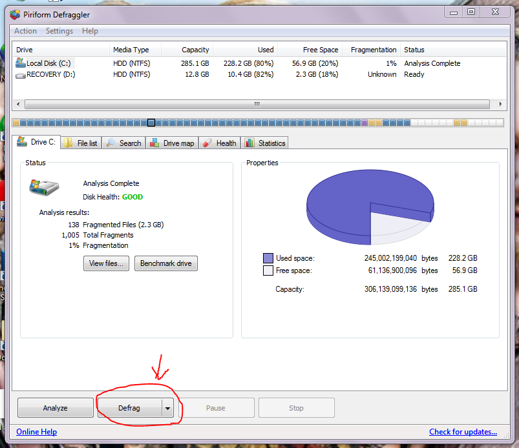Sort by the Drive column header
Image resolution: width=519 pixels, height=448 pixels.
(61, 50)
